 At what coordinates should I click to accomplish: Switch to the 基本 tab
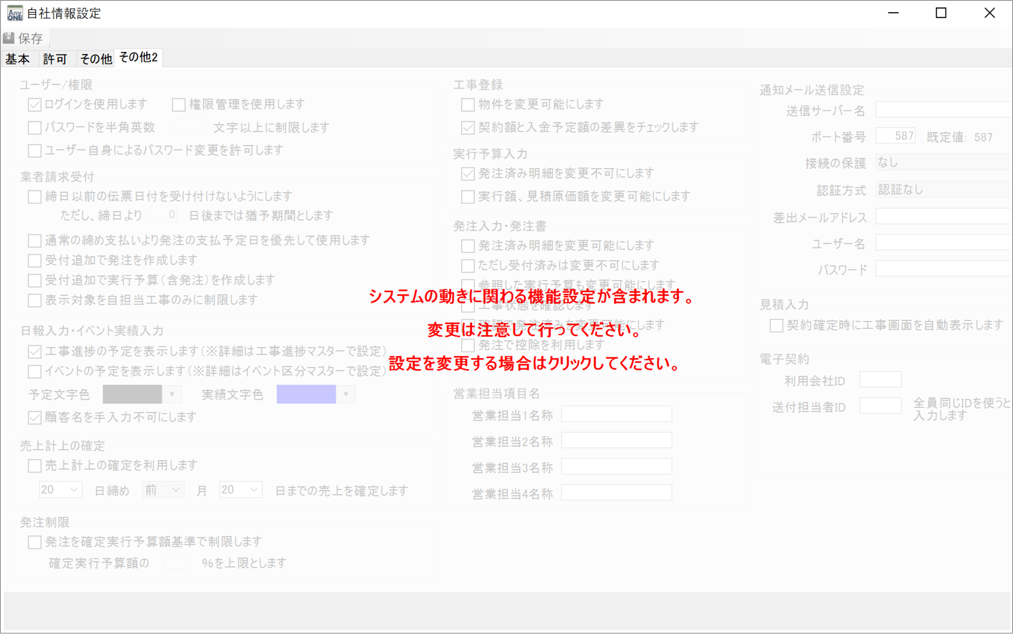tap(18, 59)
